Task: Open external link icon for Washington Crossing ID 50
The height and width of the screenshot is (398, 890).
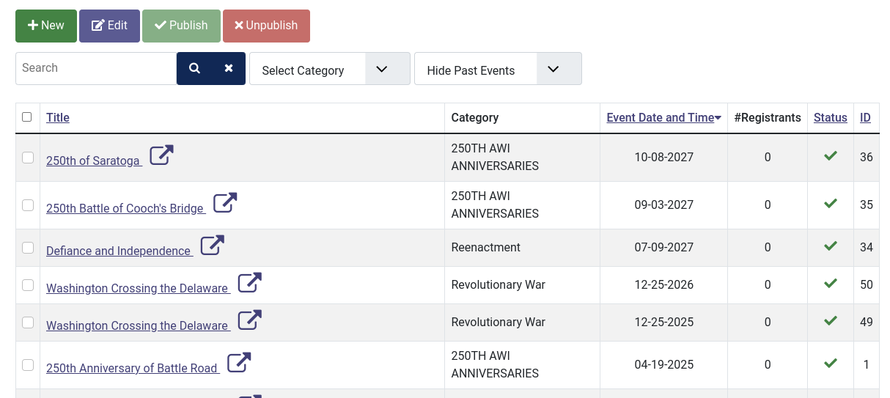Action: 249,283
